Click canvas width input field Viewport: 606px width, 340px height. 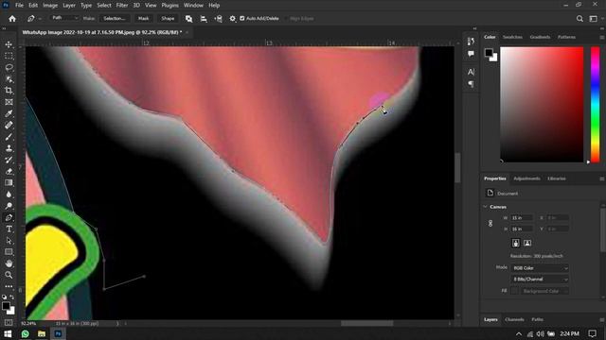point(521,218)
